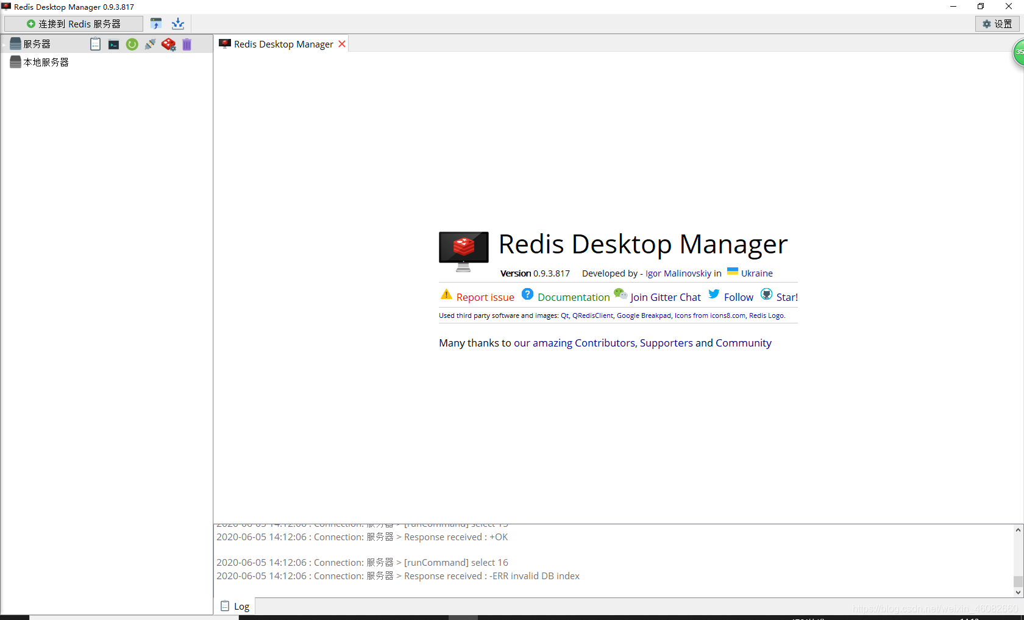Open the console terminal icon for 服务器
The image size is (1024, 620).
pyautogui.click(x=113, y=44)
